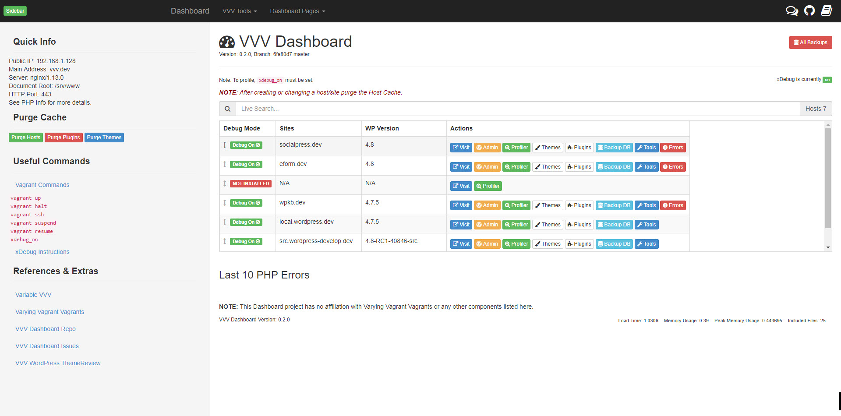
Task: Open Admin for eform.dev
Action: click(487, 167)
